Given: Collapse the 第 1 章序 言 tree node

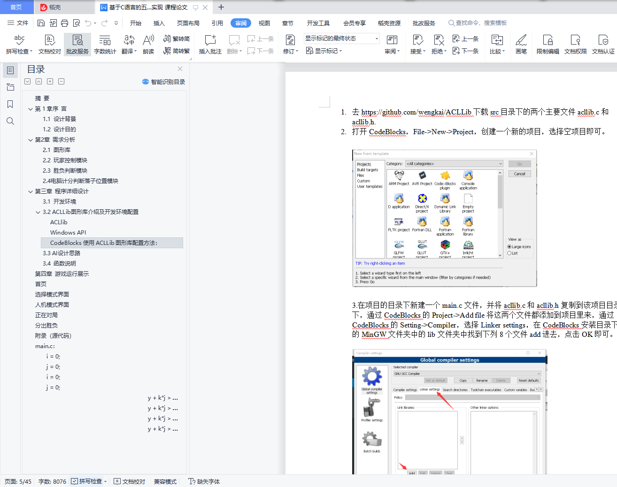Looking at the screenshot, I should [x=31, y=109].
